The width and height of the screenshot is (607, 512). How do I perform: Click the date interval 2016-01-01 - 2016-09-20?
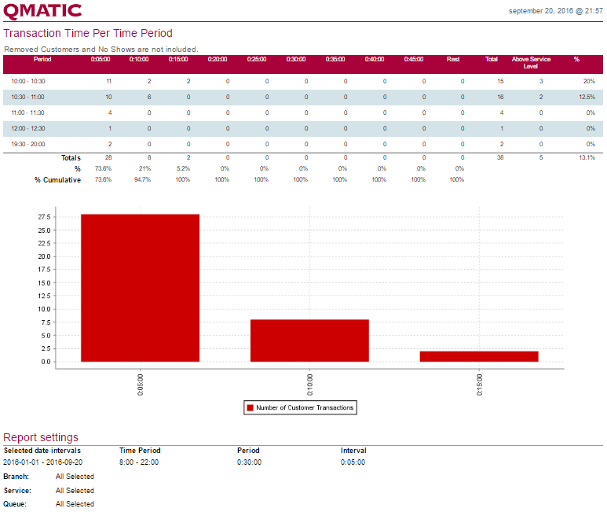click(42, 462)
